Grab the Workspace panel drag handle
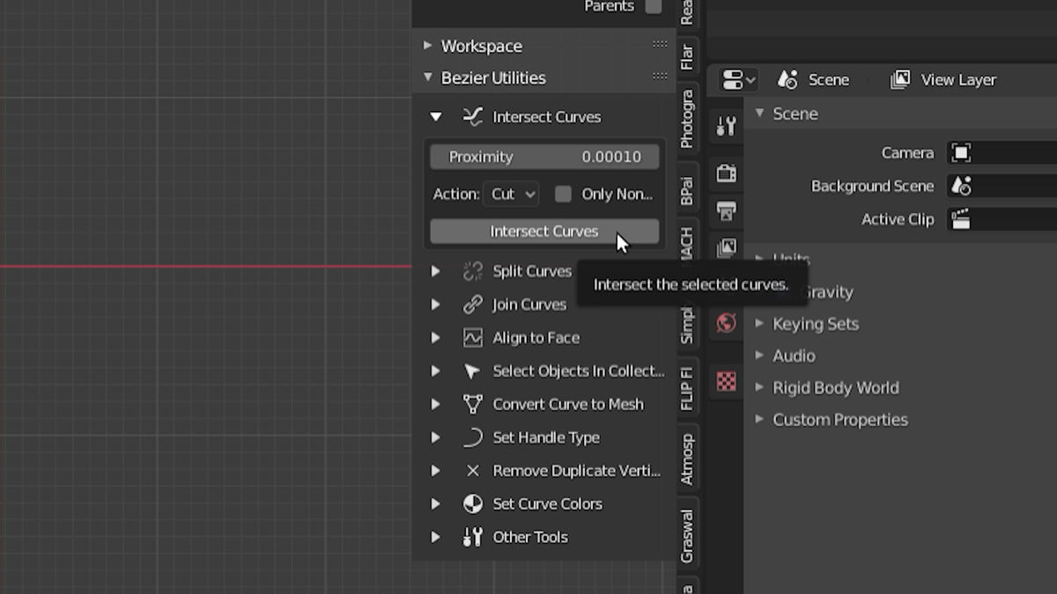Image resolution: width=1057 pixels, height=594 pixels. pos(660,45)
